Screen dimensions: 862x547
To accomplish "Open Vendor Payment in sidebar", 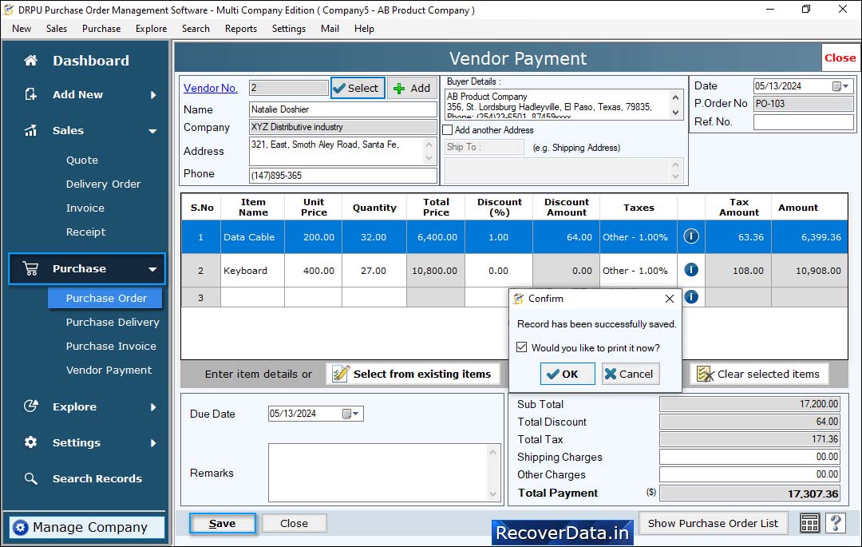I will (x=109, y=370).
